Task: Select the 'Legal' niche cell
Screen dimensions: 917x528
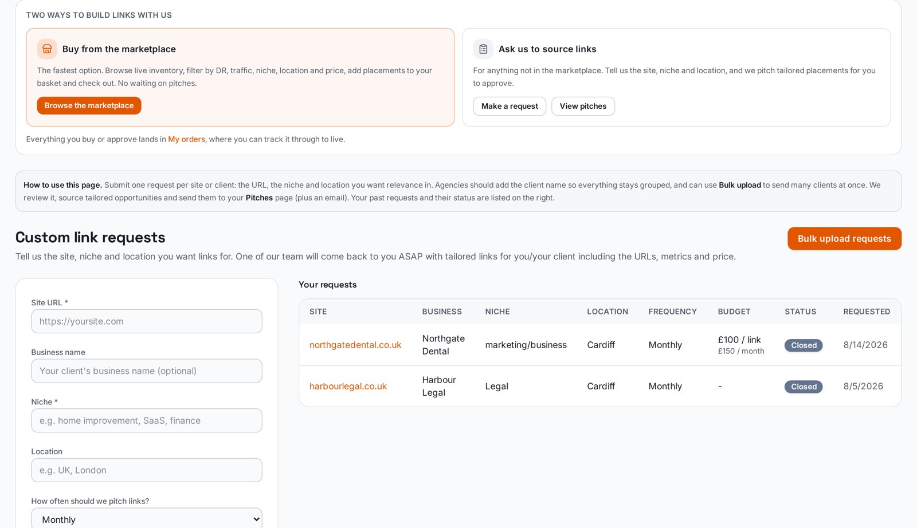Action: pos(497,386)
